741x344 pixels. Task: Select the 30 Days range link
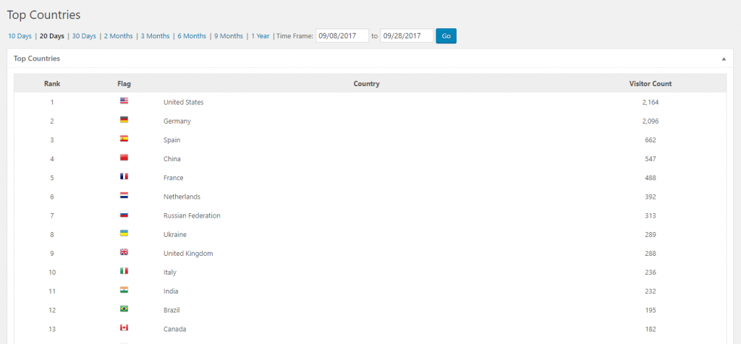[84, 36]
